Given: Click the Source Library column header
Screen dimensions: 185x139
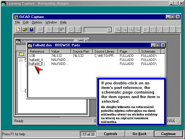Looking at the screenshot, I should point(105,51).
